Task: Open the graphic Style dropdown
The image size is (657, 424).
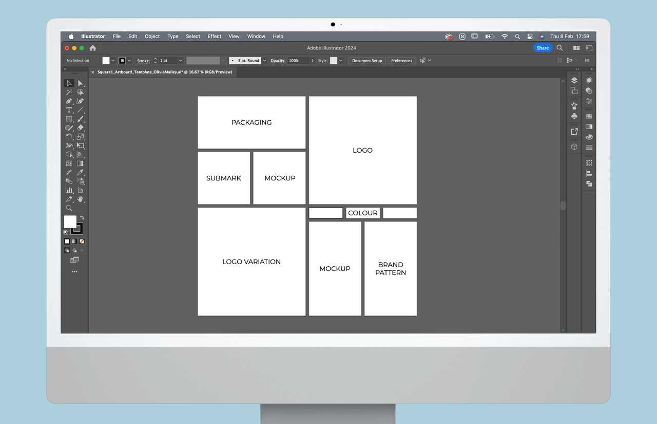Action: point(341,61)
